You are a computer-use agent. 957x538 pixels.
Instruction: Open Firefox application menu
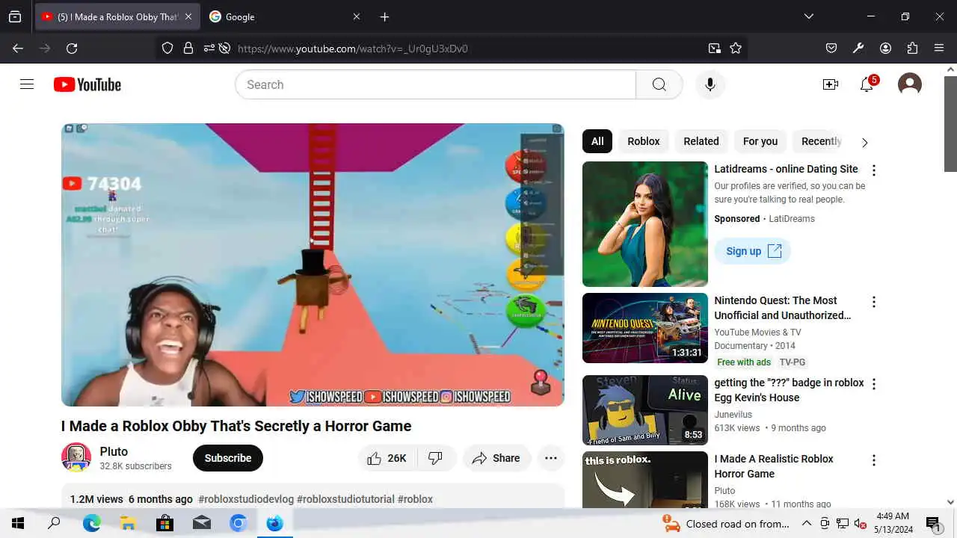(939, 48)
